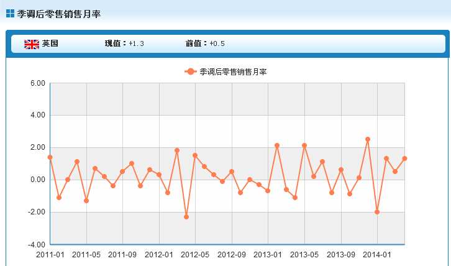Click the 2011-01 x-axis label
The height and width of the screenshot is (266, 451).
click(50, 254)
